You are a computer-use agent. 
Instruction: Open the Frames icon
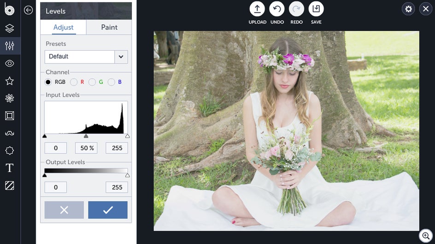9,116
